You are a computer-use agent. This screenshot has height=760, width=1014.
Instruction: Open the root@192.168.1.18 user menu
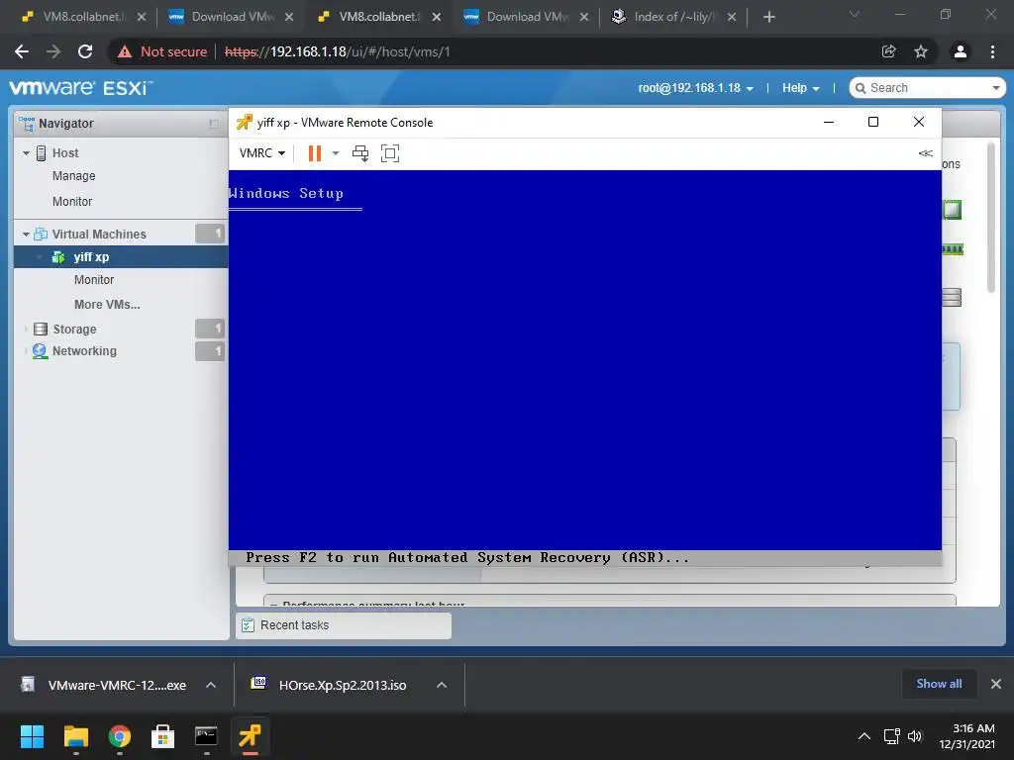pyautogui.click(x=696, y=88)
